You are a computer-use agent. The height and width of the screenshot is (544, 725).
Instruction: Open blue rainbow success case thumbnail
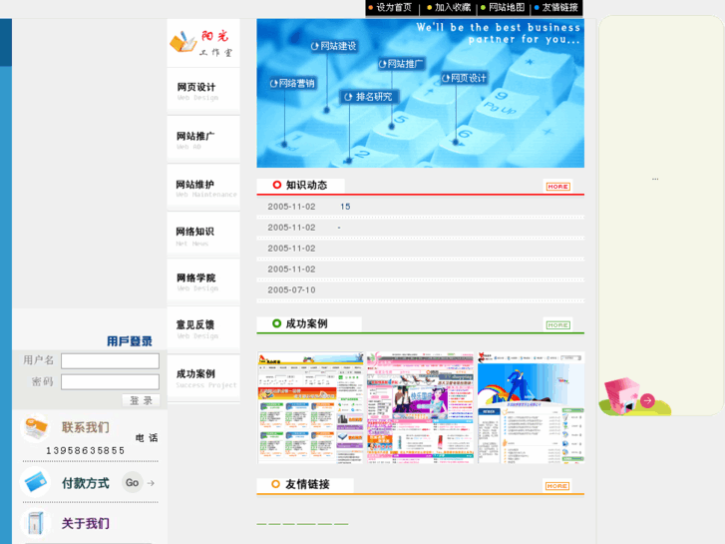tap(531, 408)
